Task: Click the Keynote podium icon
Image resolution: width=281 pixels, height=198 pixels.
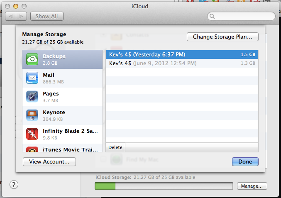Action: coord(32,115)
